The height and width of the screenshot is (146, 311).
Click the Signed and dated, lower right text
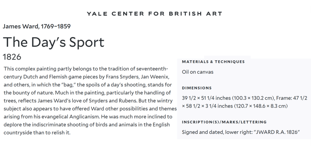241,132
